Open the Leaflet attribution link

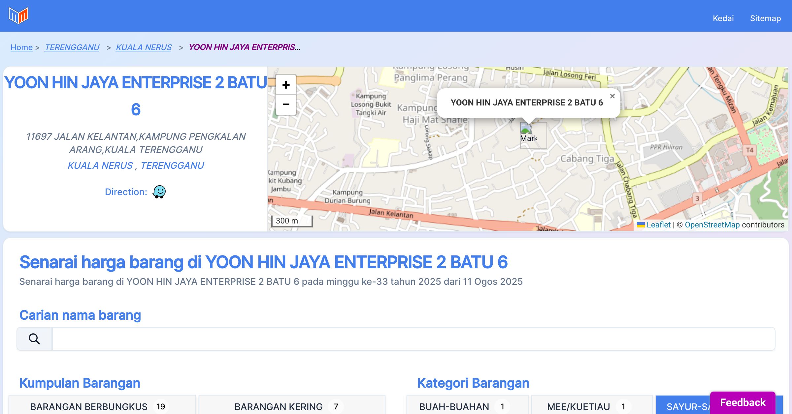(x=658, y=225)
